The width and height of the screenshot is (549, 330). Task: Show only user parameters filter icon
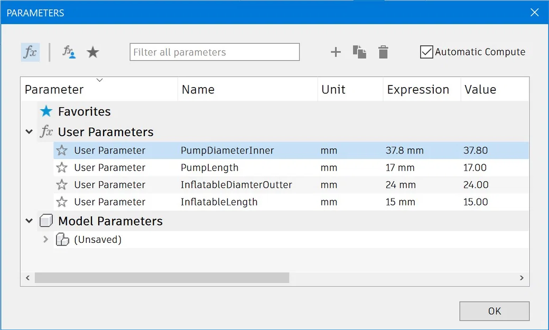coord(69,52)
